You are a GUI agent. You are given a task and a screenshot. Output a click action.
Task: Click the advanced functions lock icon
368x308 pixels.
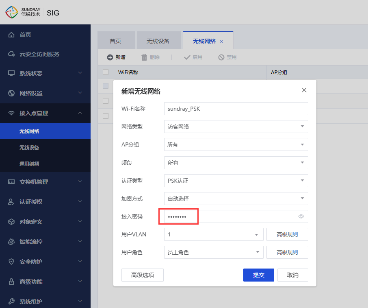click(11, 282)
